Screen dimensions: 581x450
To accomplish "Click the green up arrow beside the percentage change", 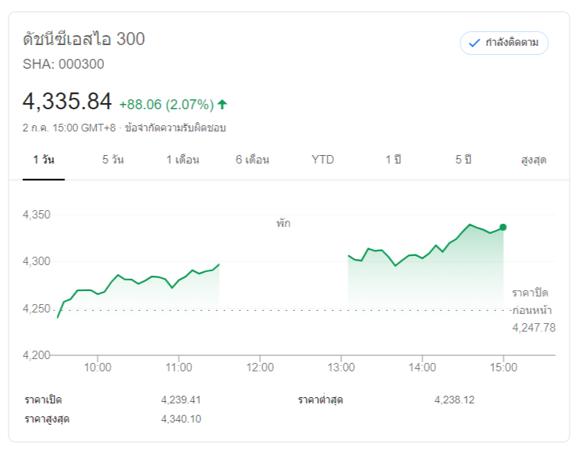I will 222,104.
